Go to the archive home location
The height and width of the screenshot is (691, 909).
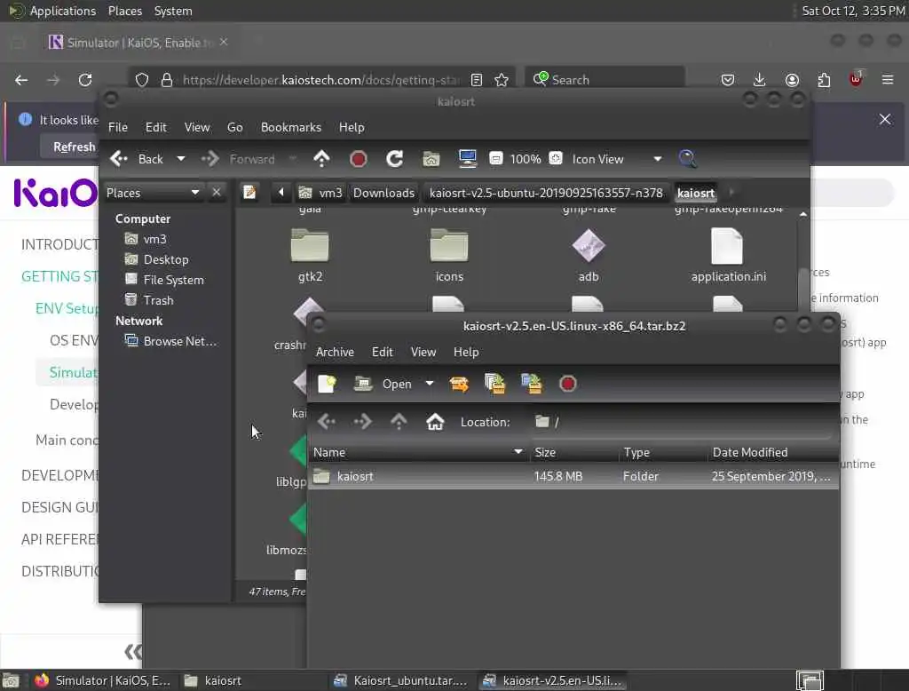435,422
